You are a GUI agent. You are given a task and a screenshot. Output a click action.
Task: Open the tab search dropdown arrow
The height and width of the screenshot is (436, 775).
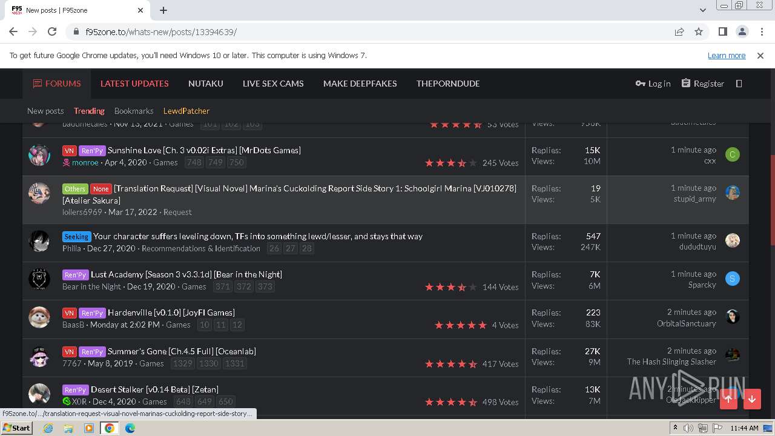pyautogui.click(x=702, y=10)
